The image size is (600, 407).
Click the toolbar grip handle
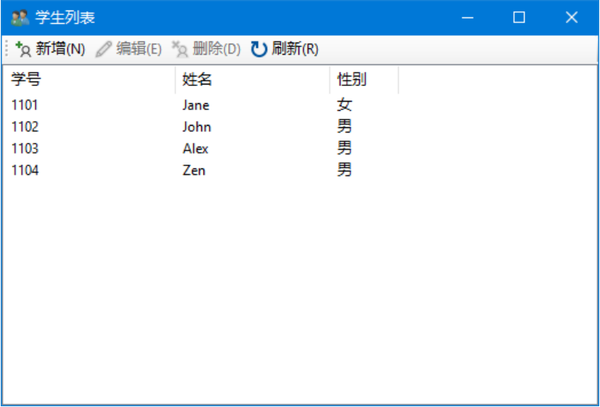7,49
